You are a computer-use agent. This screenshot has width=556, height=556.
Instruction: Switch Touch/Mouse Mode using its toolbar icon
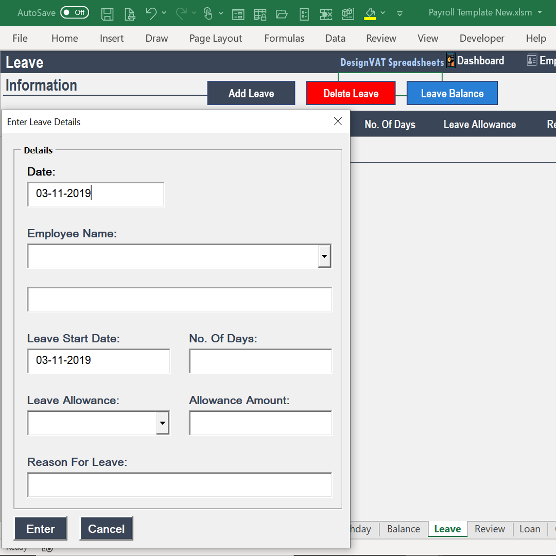pos(208,14)
